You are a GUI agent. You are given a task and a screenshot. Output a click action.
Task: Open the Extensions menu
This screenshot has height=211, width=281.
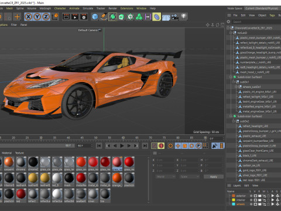[126, 8]
